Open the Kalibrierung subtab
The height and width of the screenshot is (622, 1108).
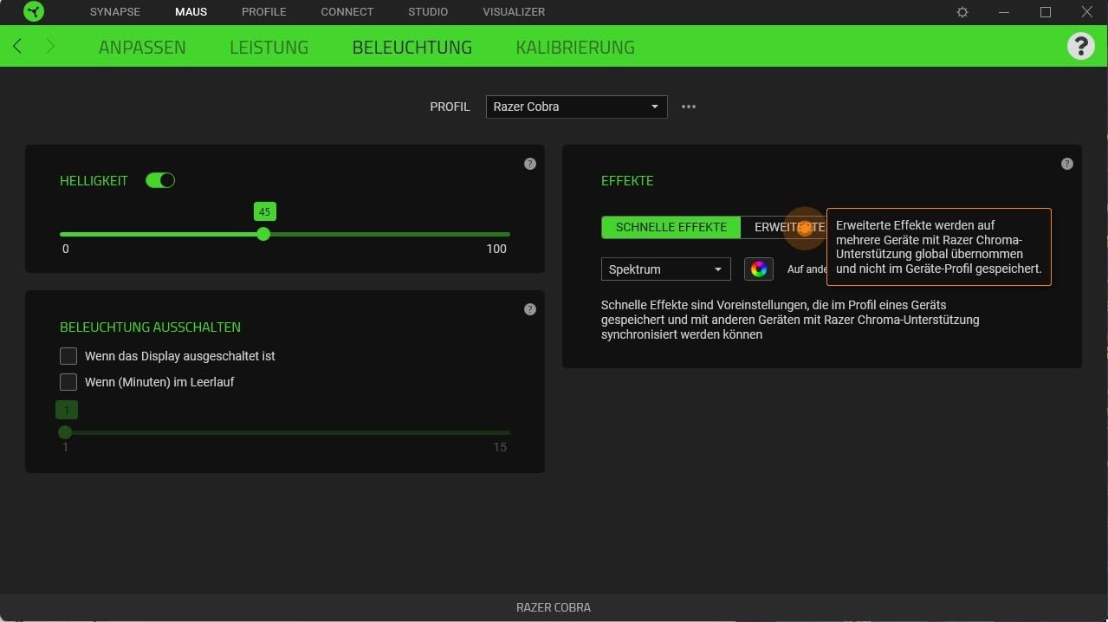pyautogui.click(x=575, y=47)
